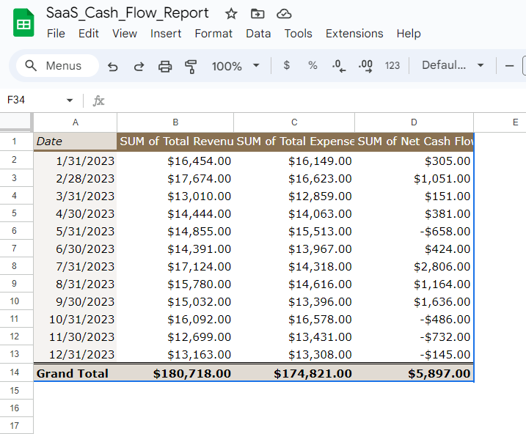Select cell with date 1/31/2023
This screenshot has width=526, height=434.
(75, 161)
